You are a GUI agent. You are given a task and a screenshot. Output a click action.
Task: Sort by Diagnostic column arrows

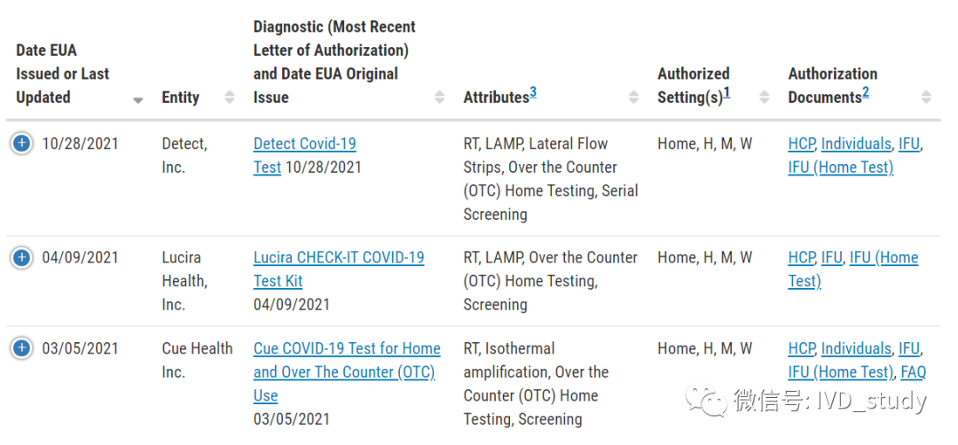pos(438,98)
